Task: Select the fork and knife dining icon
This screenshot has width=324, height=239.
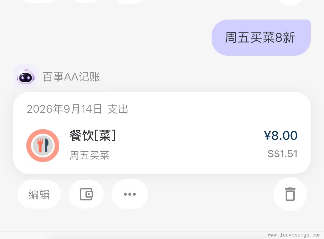Action: coord(43,146)
